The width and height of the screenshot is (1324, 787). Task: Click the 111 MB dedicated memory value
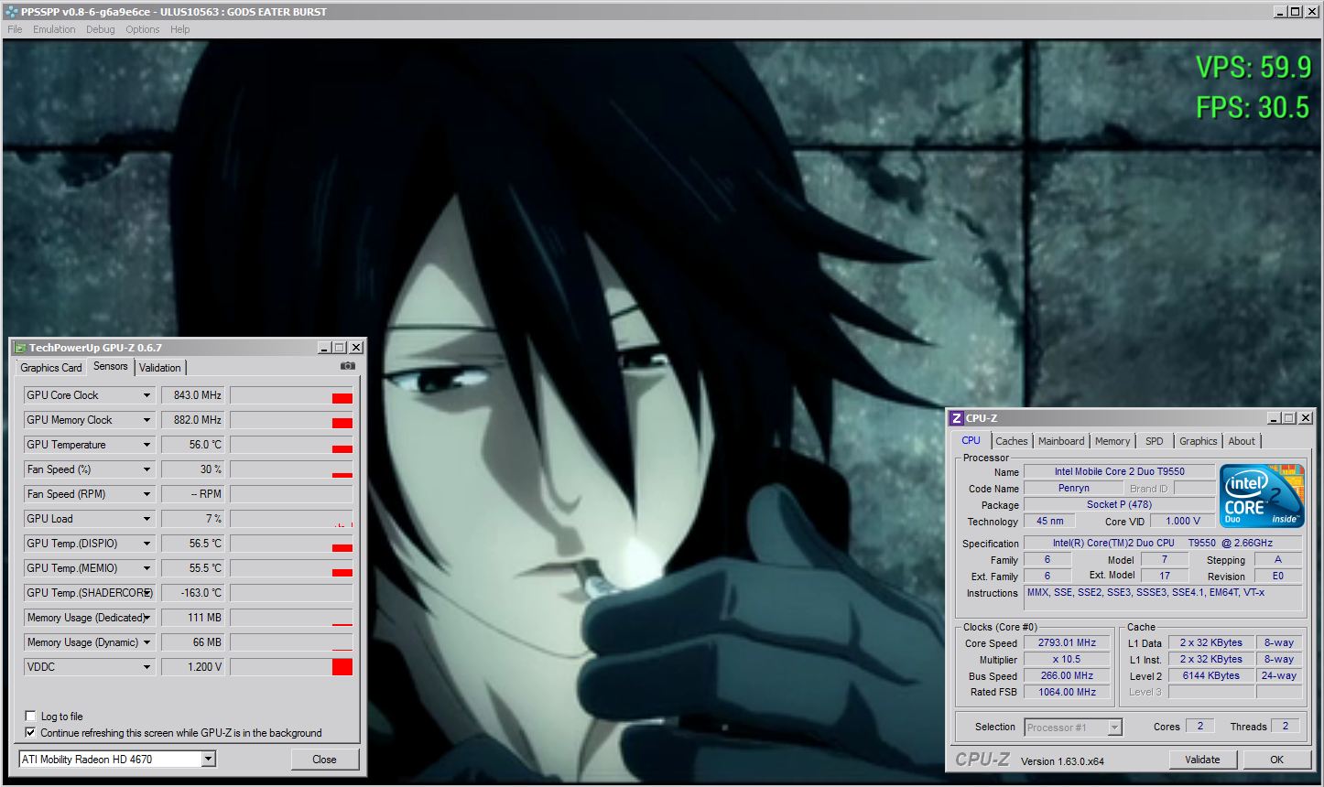pos(193,618)
